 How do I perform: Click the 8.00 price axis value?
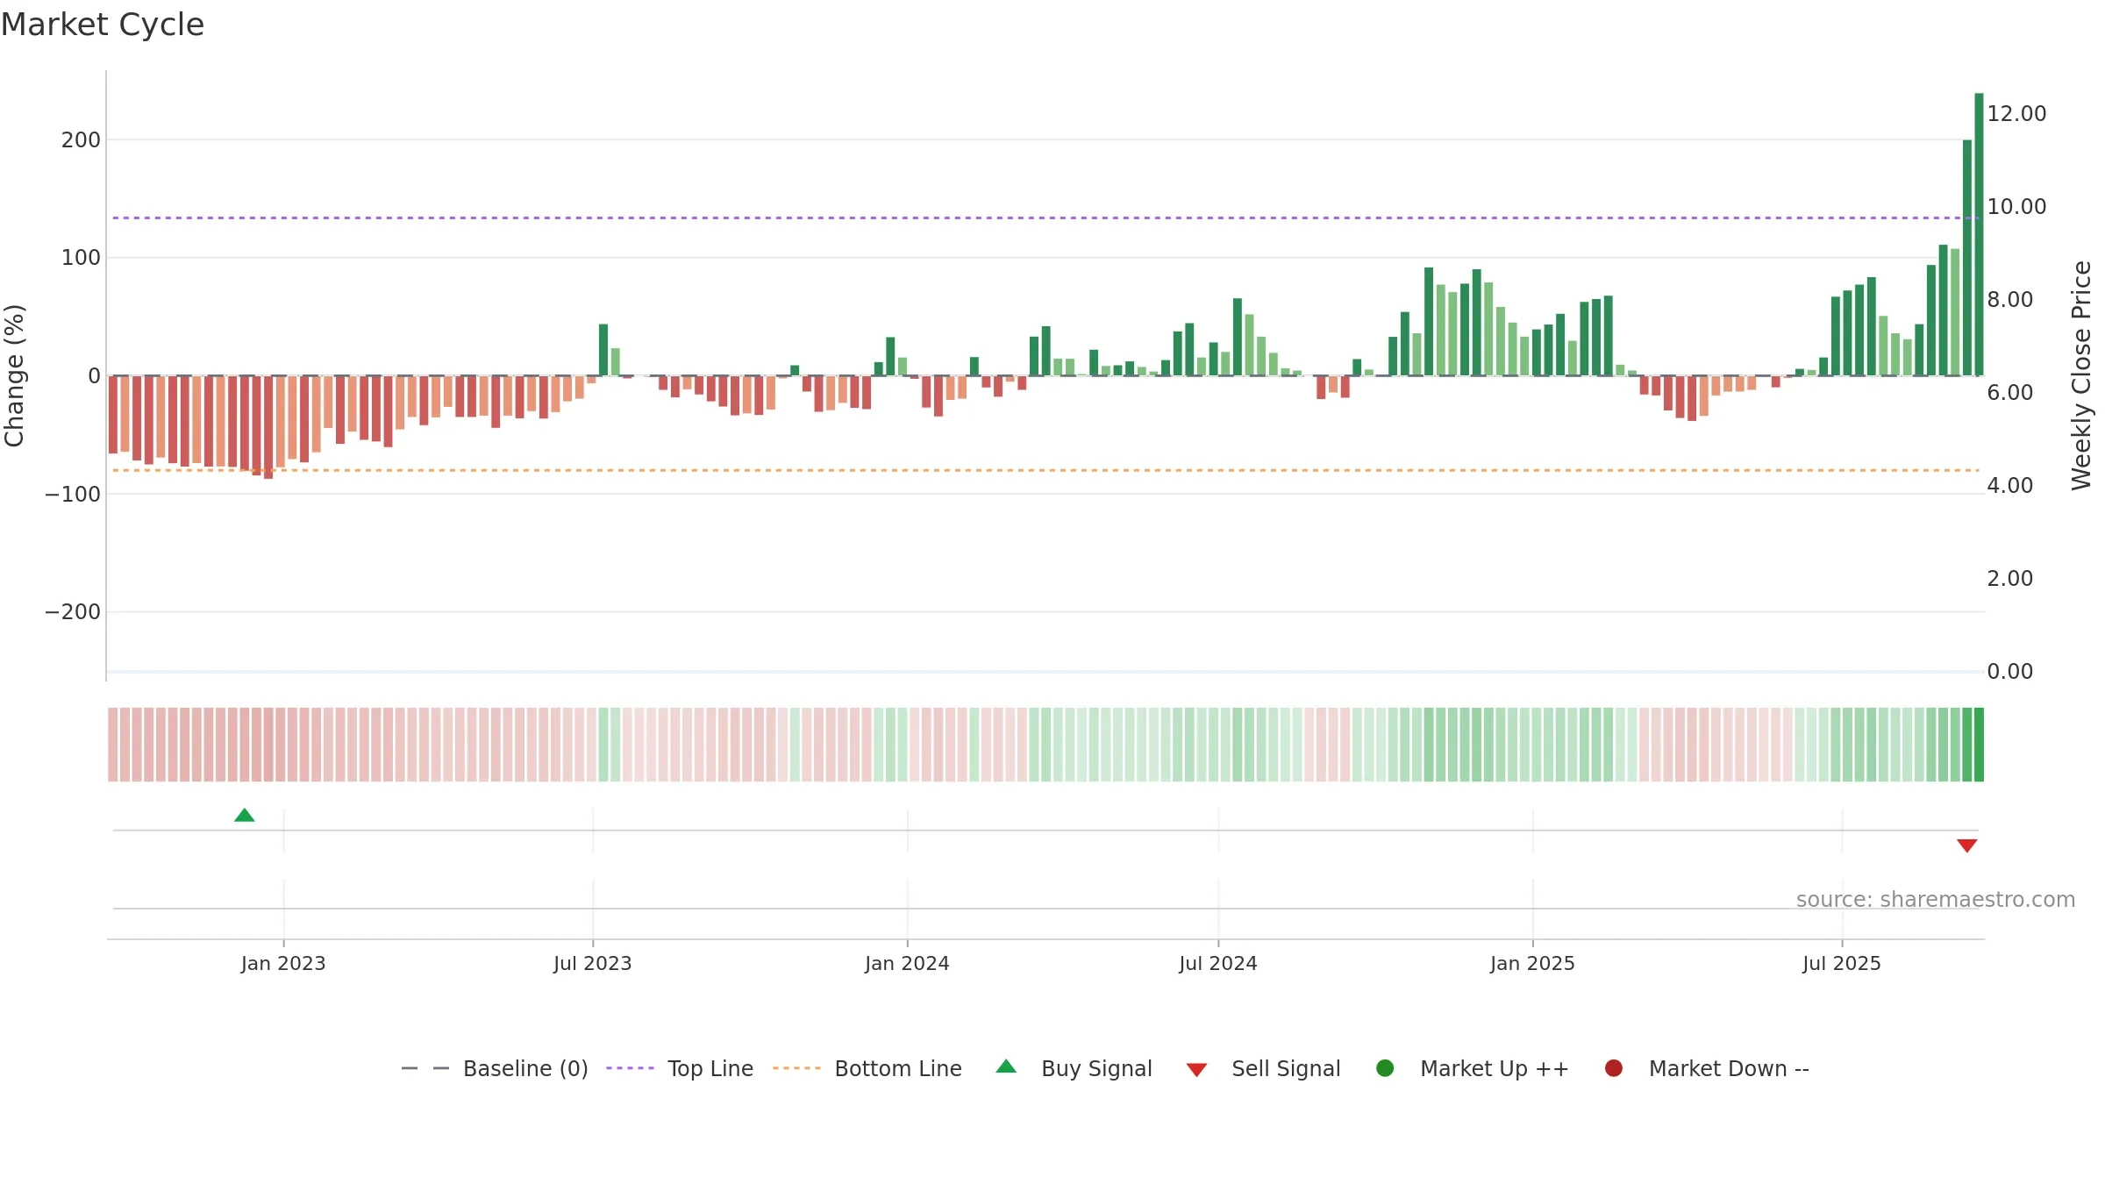coord(2010,300)
